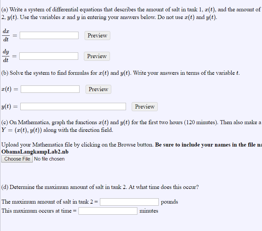The image size is (262, 231).
Task: Preview the x(t) formula answer
Action: pyautogui.click(x=98, y=89)
